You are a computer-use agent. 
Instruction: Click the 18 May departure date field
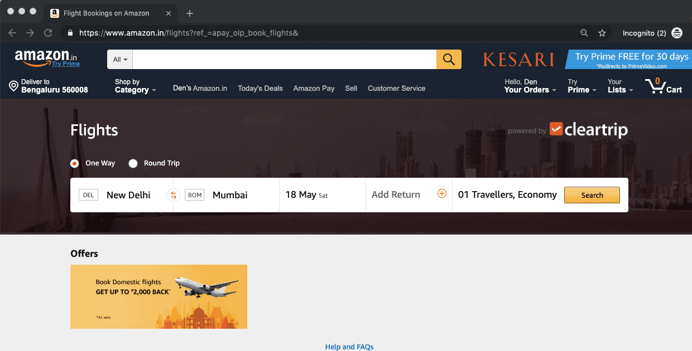point(306,194)
